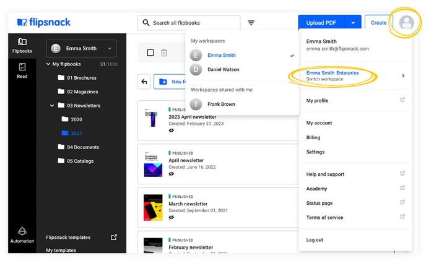Click the search magnifier icon

146,23
